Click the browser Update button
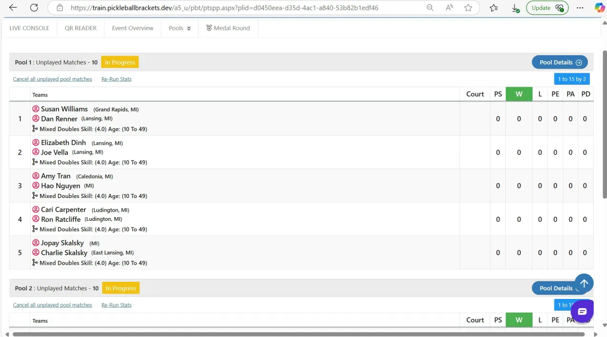Screen dimensions: 607x337 pos(547,8)
